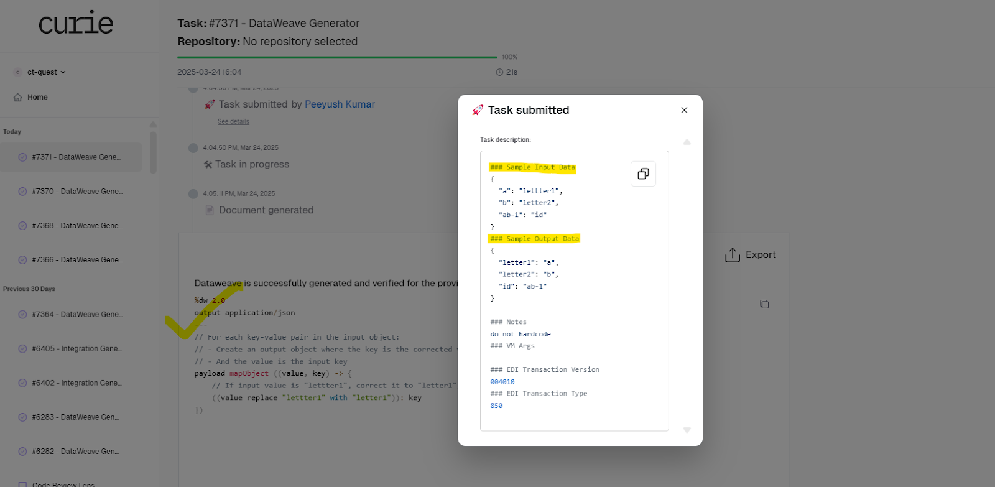Click status check icon beside #7364
The width and height of the screenshot is (995, 487).
pyautogui.click(x=22, y=315)
